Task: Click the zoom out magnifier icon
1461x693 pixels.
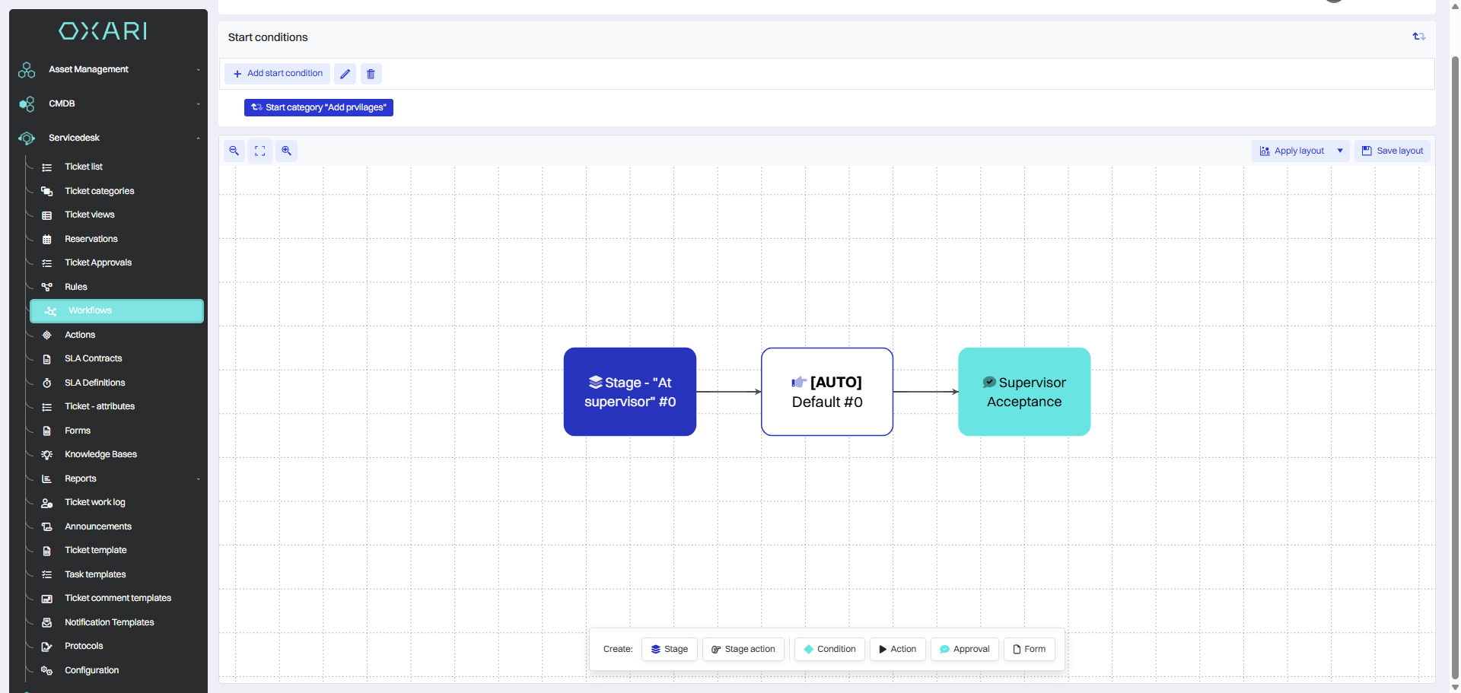Action: pos(234,151)
